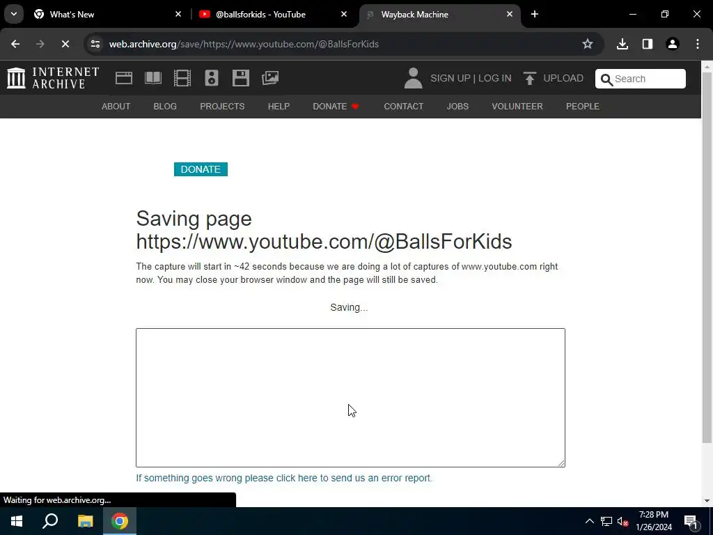Click the page vertical scrollbar
Viewport: 713px width, 535px height.
click(x=707, y=257)
